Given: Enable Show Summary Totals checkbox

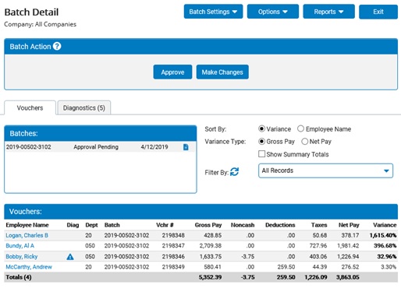Looking at the screenshot, I should coord(261,154).
